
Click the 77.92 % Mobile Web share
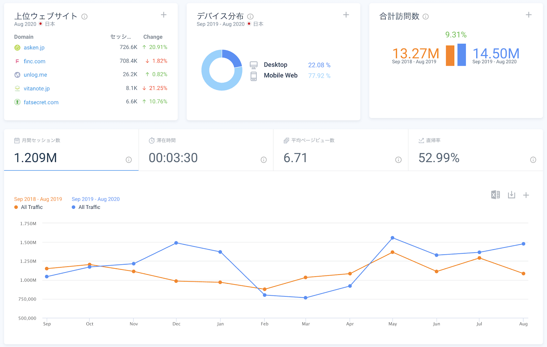pyautogui.click(x=319, y=76)
